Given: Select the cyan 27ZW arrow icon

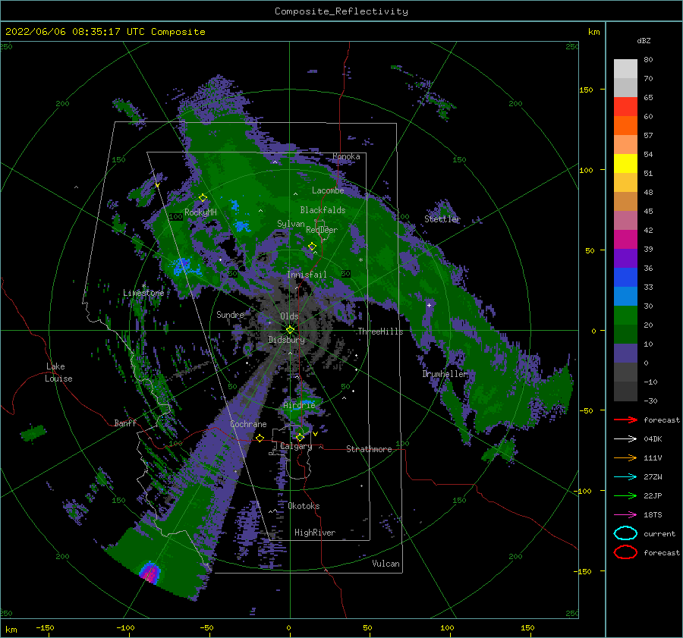Looking at the screenshot, I should (625, 477).
